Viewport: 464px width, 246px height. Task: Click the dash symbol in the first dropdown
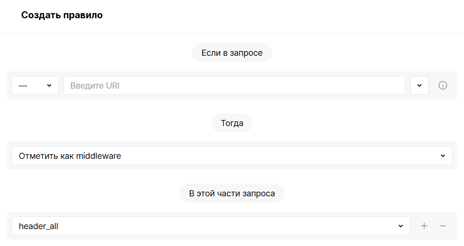click(23, 86)
